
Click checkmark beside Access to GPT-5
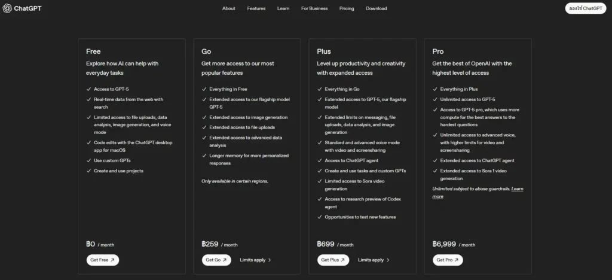88,89
